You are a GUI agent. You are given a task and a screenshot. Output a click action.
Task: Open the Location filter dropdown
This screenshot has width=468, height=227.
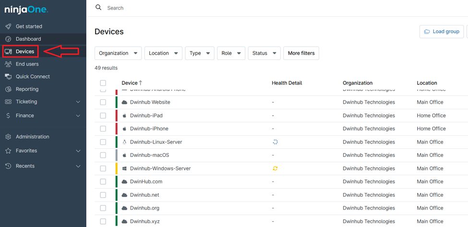click(x=163, y=53)
